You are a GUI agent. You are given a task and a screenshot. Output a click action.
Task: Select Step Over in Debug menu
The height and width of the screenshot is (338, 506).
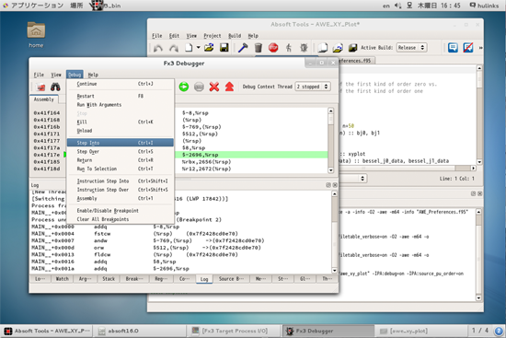121,151
